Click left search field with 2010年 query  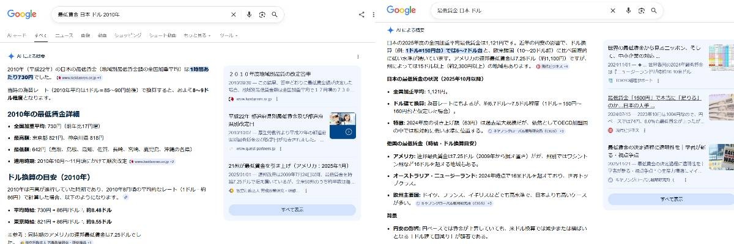click(x=141, y=15)
